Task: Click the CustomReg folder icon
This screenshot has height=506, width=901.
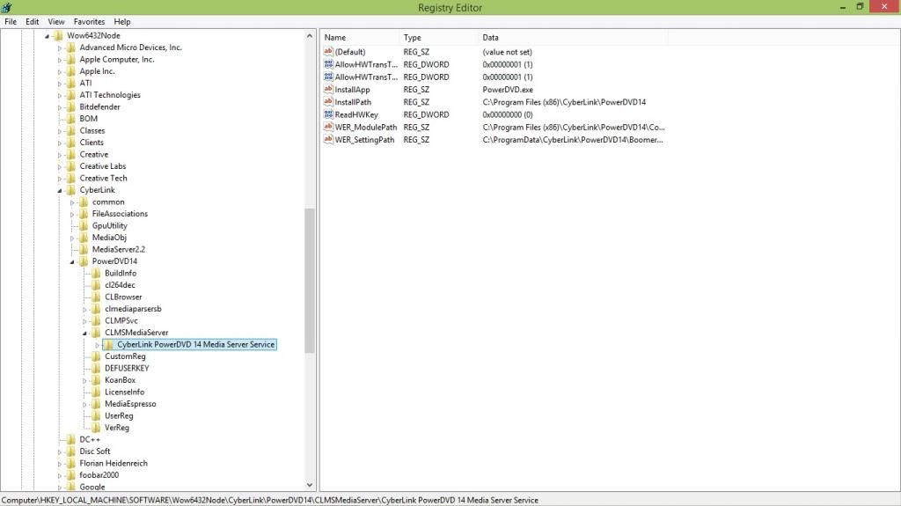Action: (x=96, y=356)
